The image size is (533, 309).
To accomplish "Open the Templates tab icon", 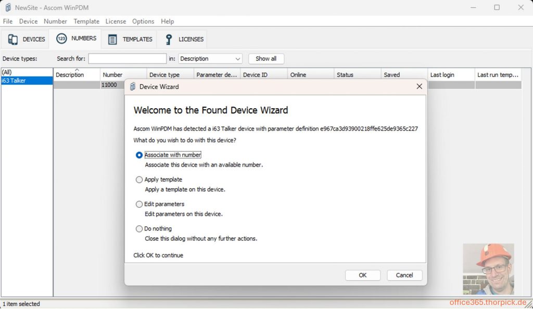I will click(x=112, y=40).
